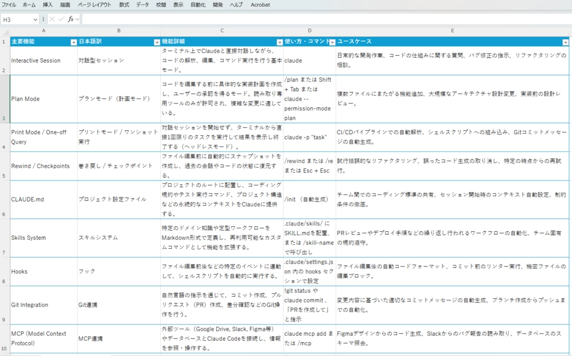Screen dimensions: 572x356
Task: Click the Interactive Session cell
Action: tap(44, 60)
